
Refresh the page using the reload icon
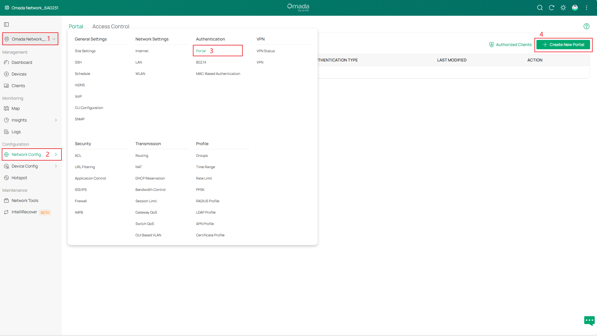coord(551,8)
